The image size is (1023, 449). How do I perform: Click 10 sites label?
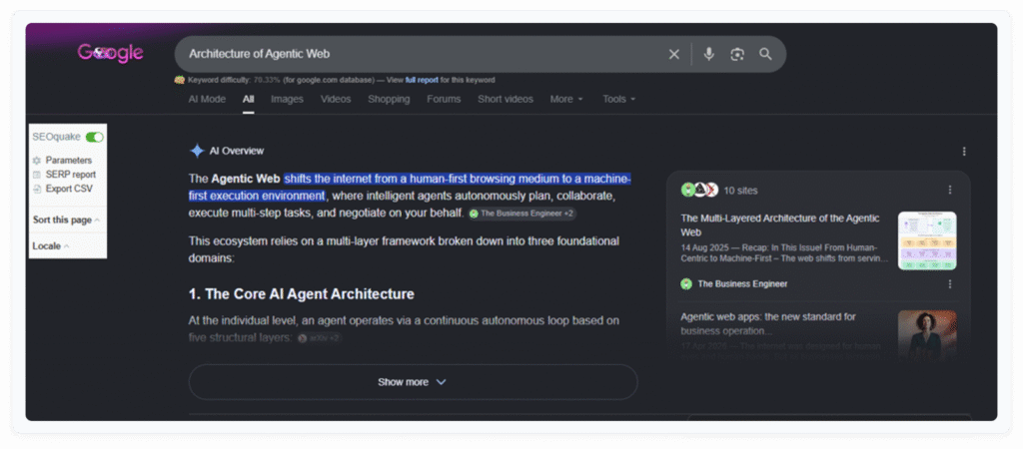pyautogui.click(x=741, y=191)
